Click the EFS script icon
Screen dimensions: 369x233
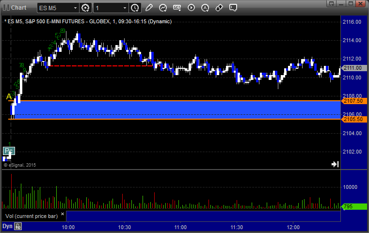coord(177,8)
